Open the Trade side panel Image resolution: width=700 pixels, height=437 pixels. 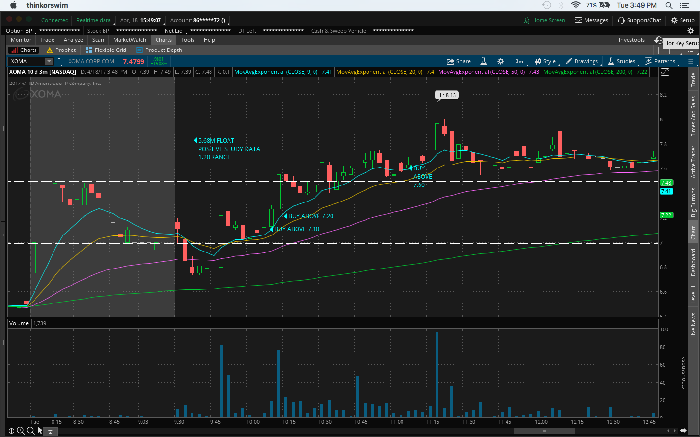click(x=693, y=80)
